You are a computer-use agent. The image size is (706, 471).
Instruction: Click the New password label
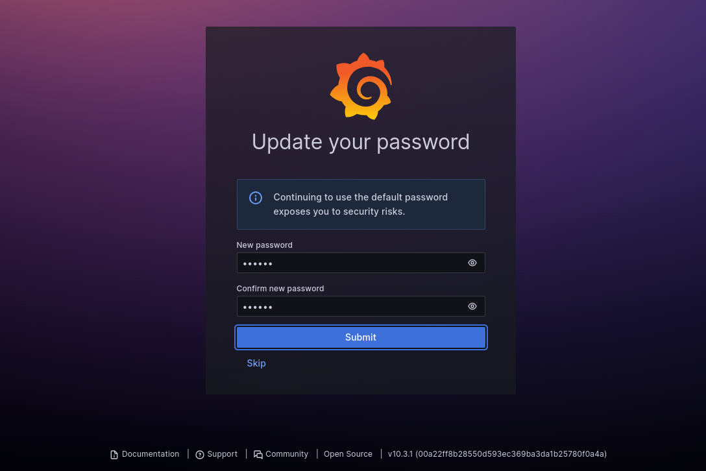coord(264,245)
